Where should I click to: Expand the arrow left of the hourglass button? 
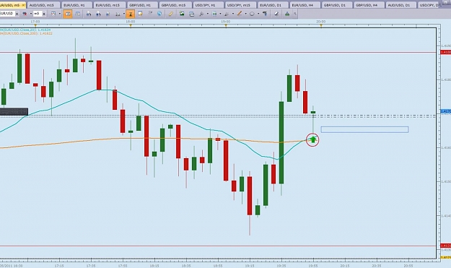pos(123,14)
